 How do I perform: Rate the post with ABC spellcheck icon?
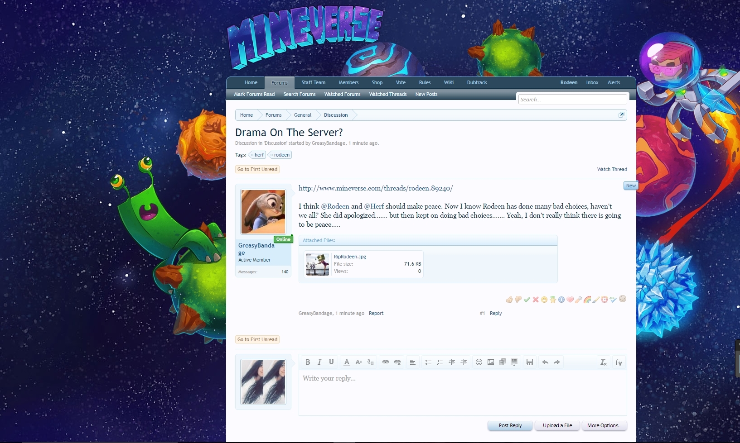click(x=613, y=299)
